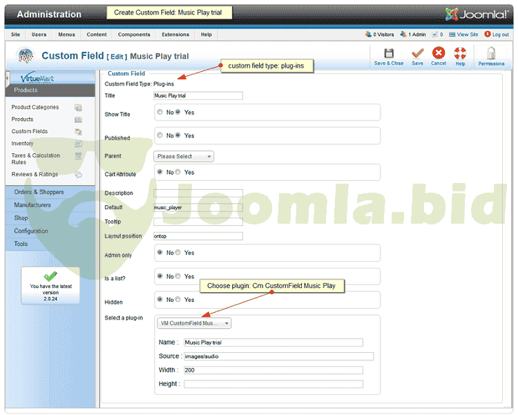This screenshot has width=518, height=415.
Task: Expand the Orders & Shoppers section
Action: (x=50, y=192)
